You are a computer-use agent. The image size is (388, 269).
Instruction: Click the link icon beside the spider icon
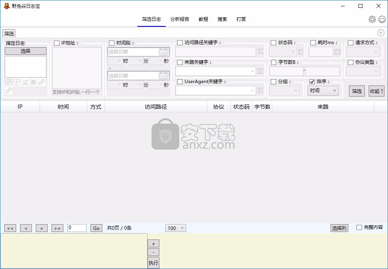click(41, 82)
